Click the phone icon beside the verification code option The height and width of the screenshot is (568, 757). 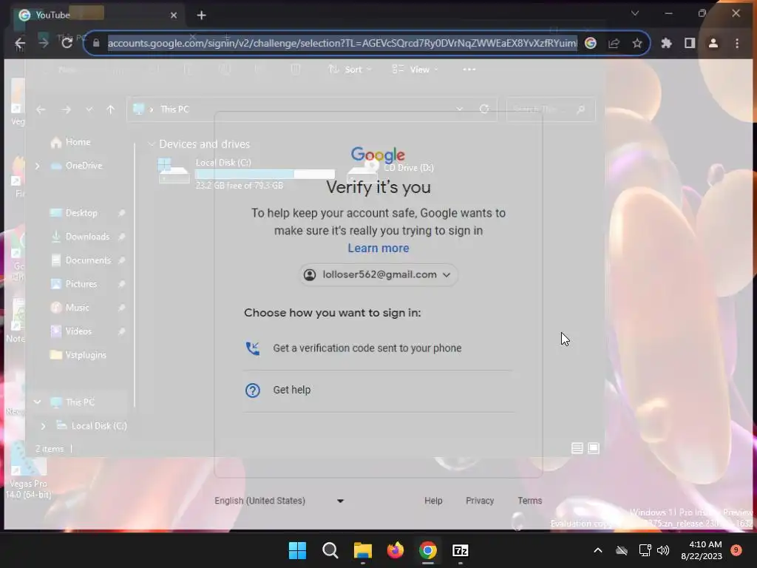[253, 348]
